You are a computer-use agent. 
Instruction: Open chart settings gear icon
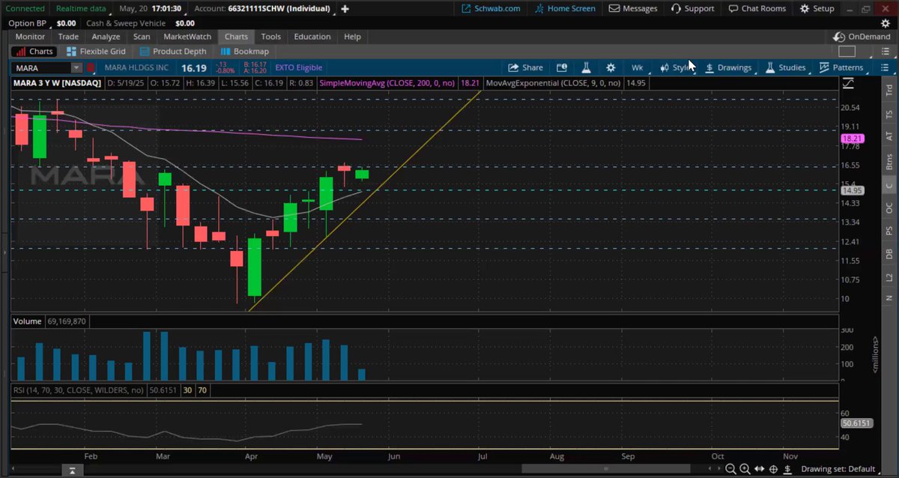click(611, 67)
